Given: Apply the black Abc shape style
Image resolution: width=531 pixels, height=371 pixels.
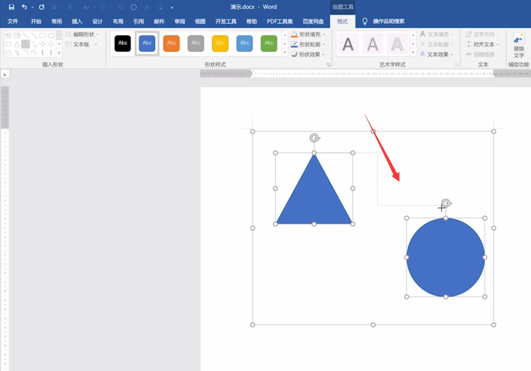Looking at the screenshot, I should click(x=123, y=43).
